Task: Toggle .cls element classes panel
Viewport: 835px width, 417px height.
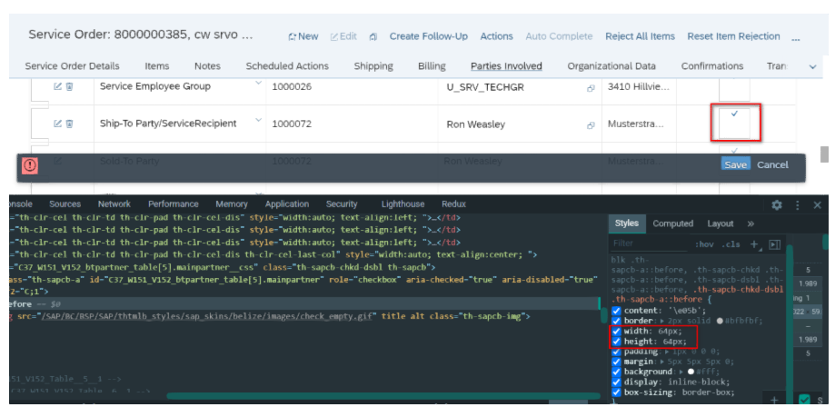Action: (731, 244)
